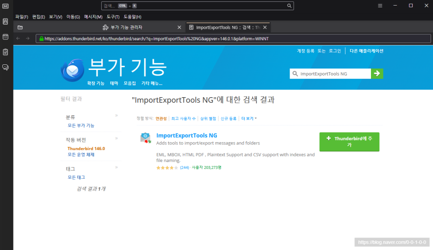Open the Tasks space icon

[x=5, y=52]
